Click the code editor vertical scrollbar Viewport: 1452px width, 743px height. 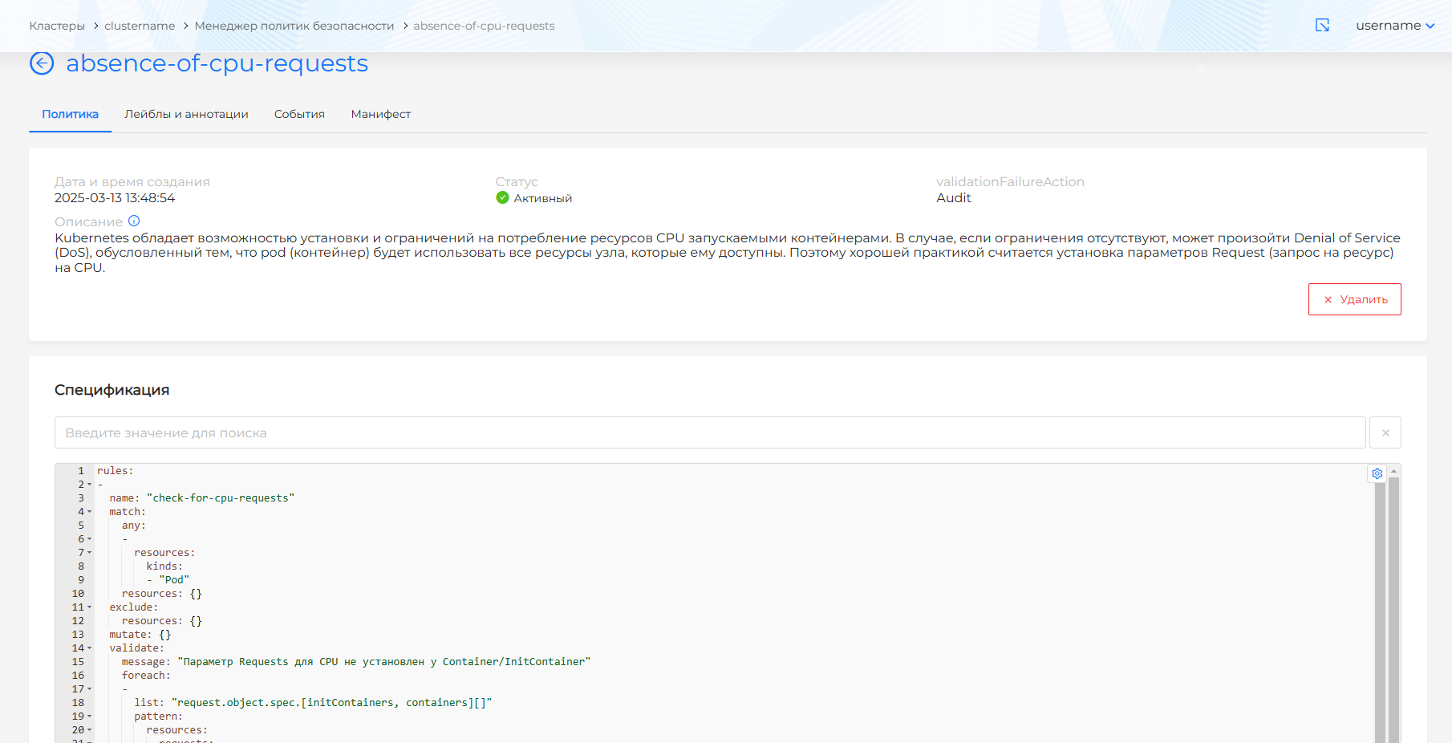[x=1393, y=610]
